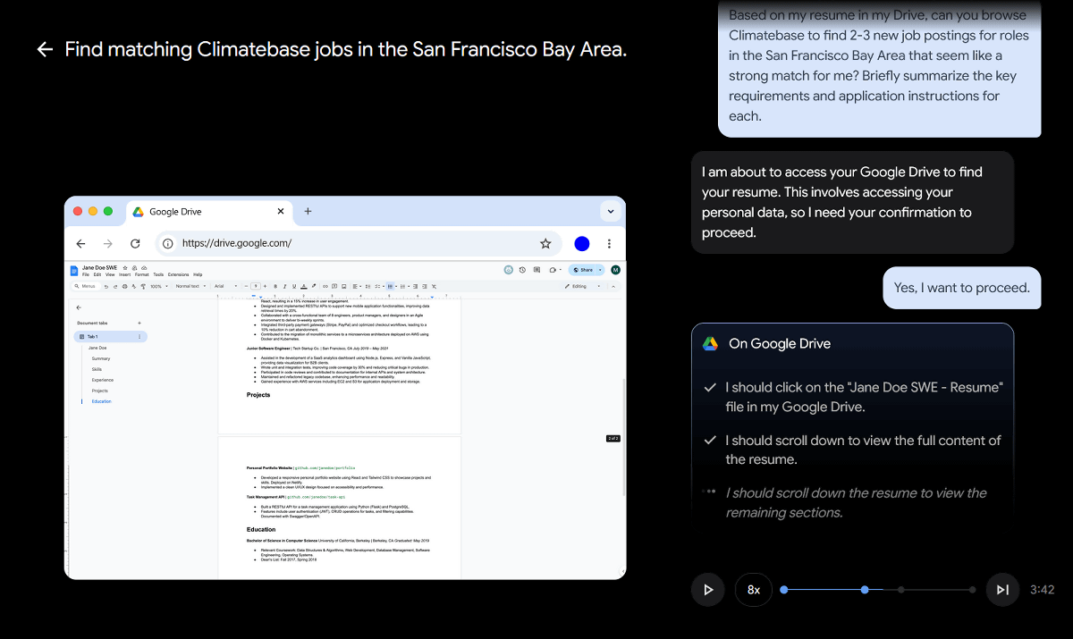The image size is (1073, 639).
Task: Click the replay progress slider handle
Action: [865, 590]
